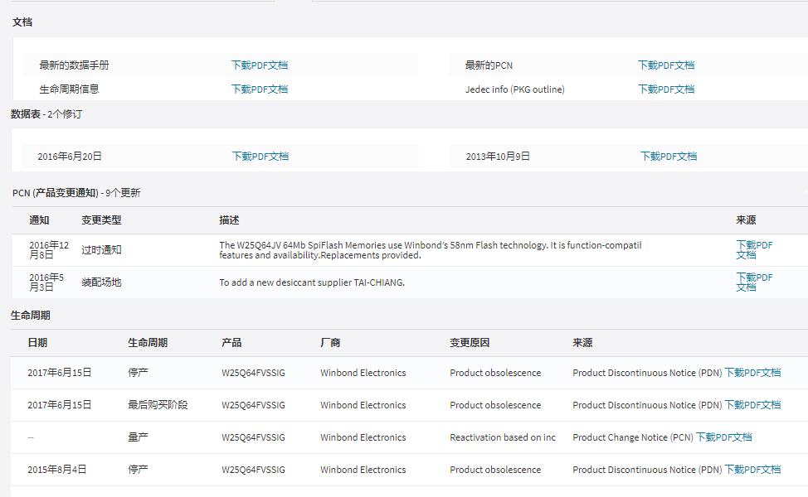Select the 2016年5月3日 notice date

pyautogui.click(x=46, y=282)
